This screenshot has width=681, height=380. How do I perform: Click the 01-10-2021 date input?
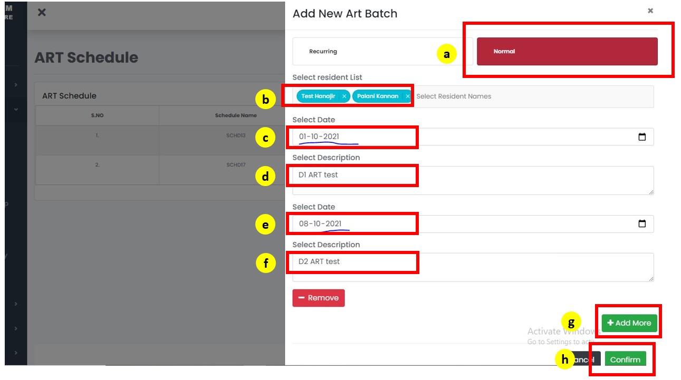click(x=369, y=137)
